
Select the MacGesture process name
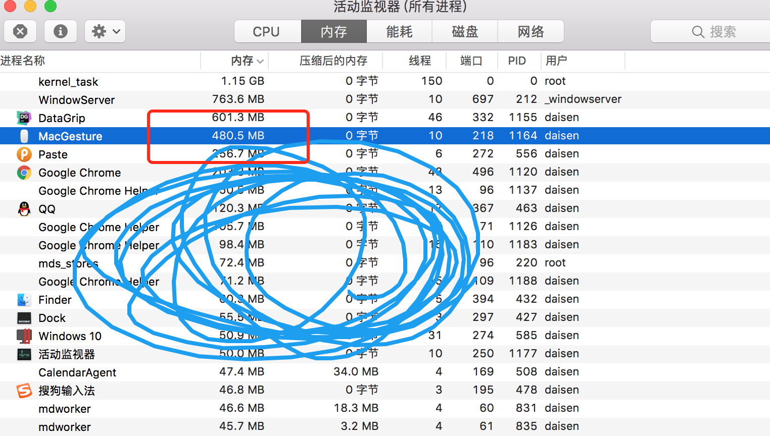point(70,136)
